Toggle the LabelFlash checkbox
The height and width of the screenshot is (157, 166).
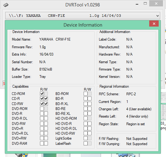(x=86, y=144)
